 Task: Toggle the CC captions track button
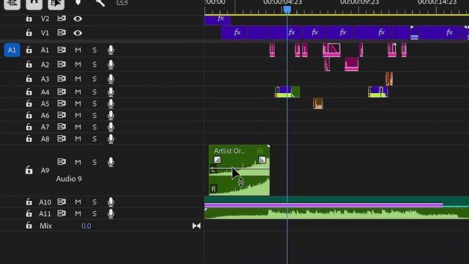[122, 2]
